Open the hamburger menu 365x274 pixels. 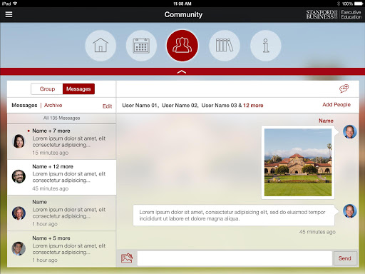click(x=9, y=14)
